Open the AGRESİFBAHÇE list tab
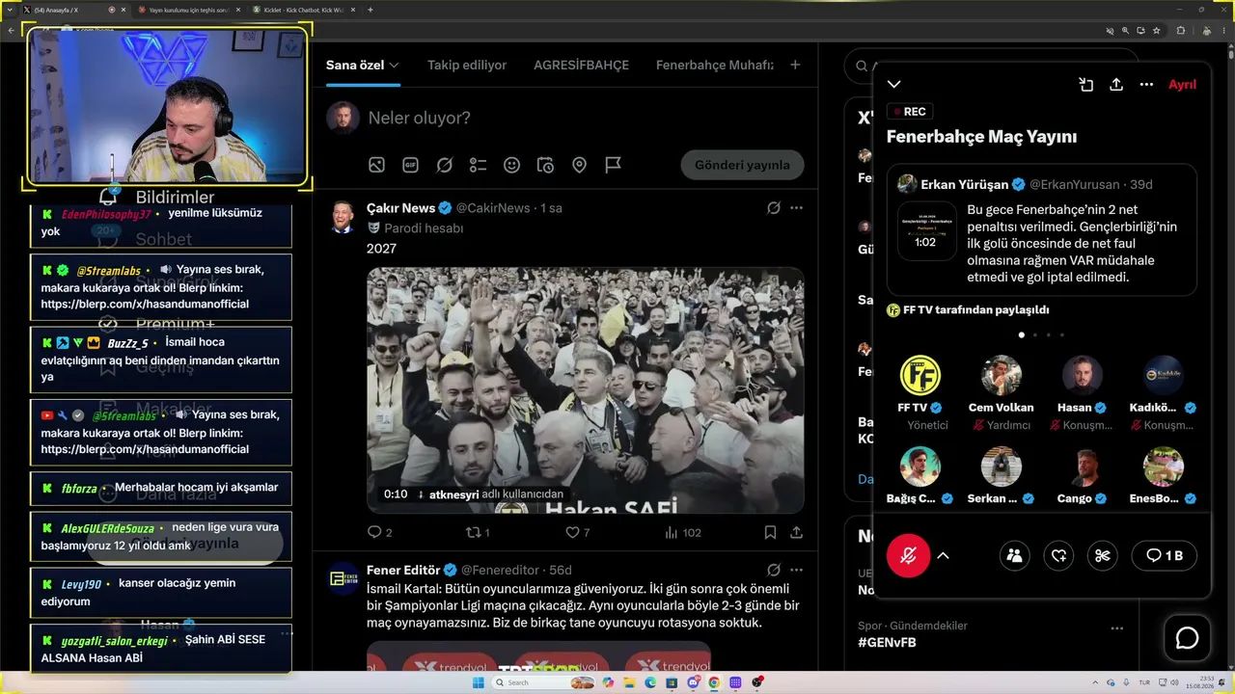The width and height of the screenshot is (1235, 694). (x=581, y=65)
